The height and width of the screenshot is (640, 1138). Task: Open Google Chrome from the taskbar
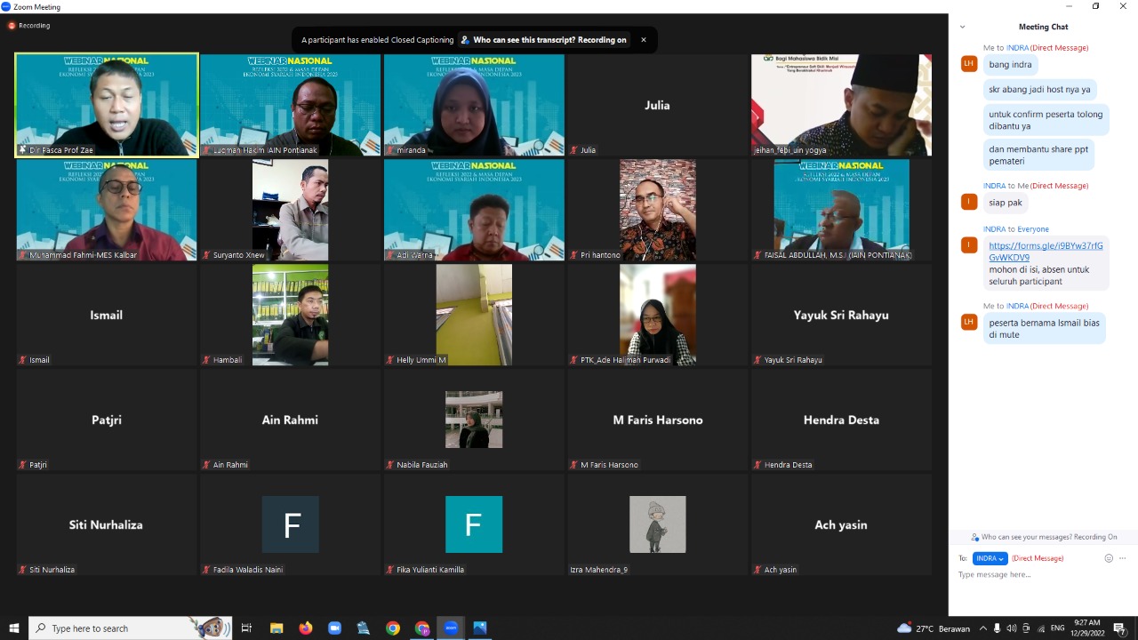393,628
